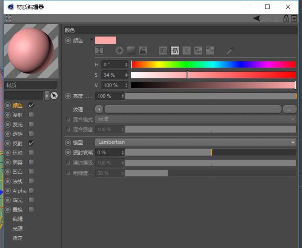Select the color-from-picture icon
This screenshot has width=302, height=248.
[x=143, y=51]
